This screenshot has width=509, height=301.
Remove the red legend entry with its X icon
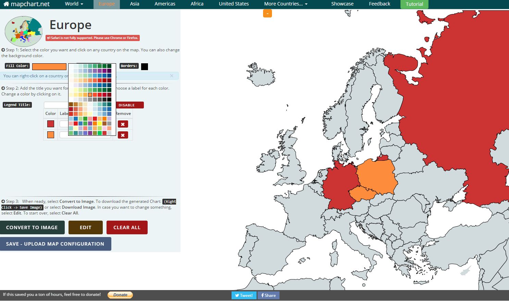[x=123, y=124]
